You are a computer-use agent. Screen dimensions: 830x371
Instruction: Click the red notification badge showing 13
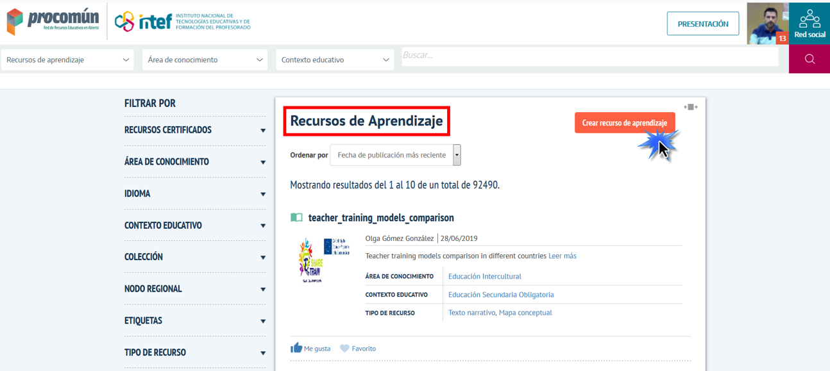click(783, 38)
